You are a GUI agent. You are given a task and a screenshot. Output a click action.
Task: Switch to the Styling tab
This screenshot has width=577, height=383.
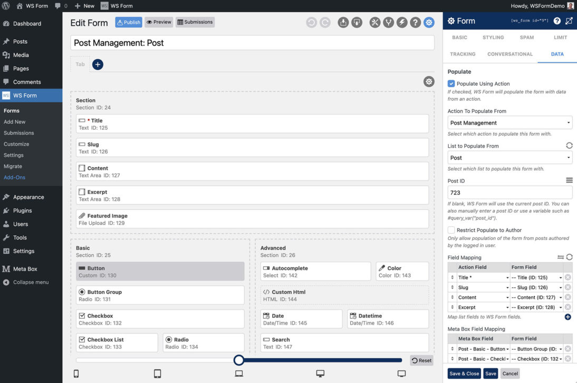493,37
